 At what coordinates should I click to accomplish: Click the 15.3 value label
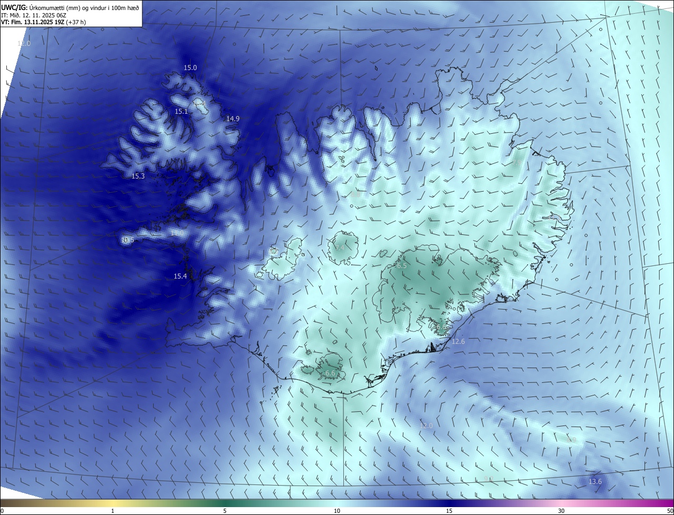[138, 176]
